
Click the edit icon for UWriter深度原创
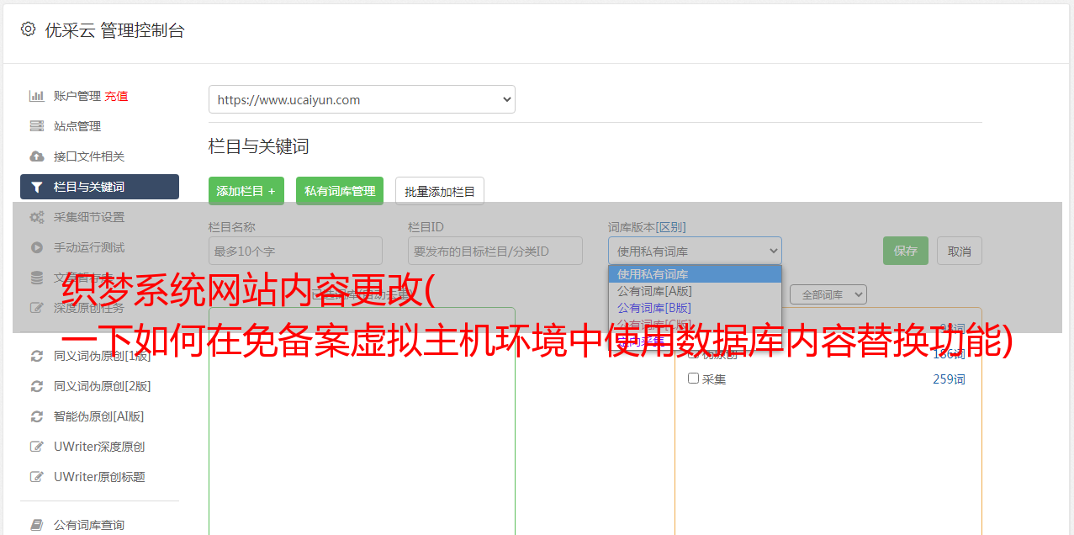coord(37,447)
